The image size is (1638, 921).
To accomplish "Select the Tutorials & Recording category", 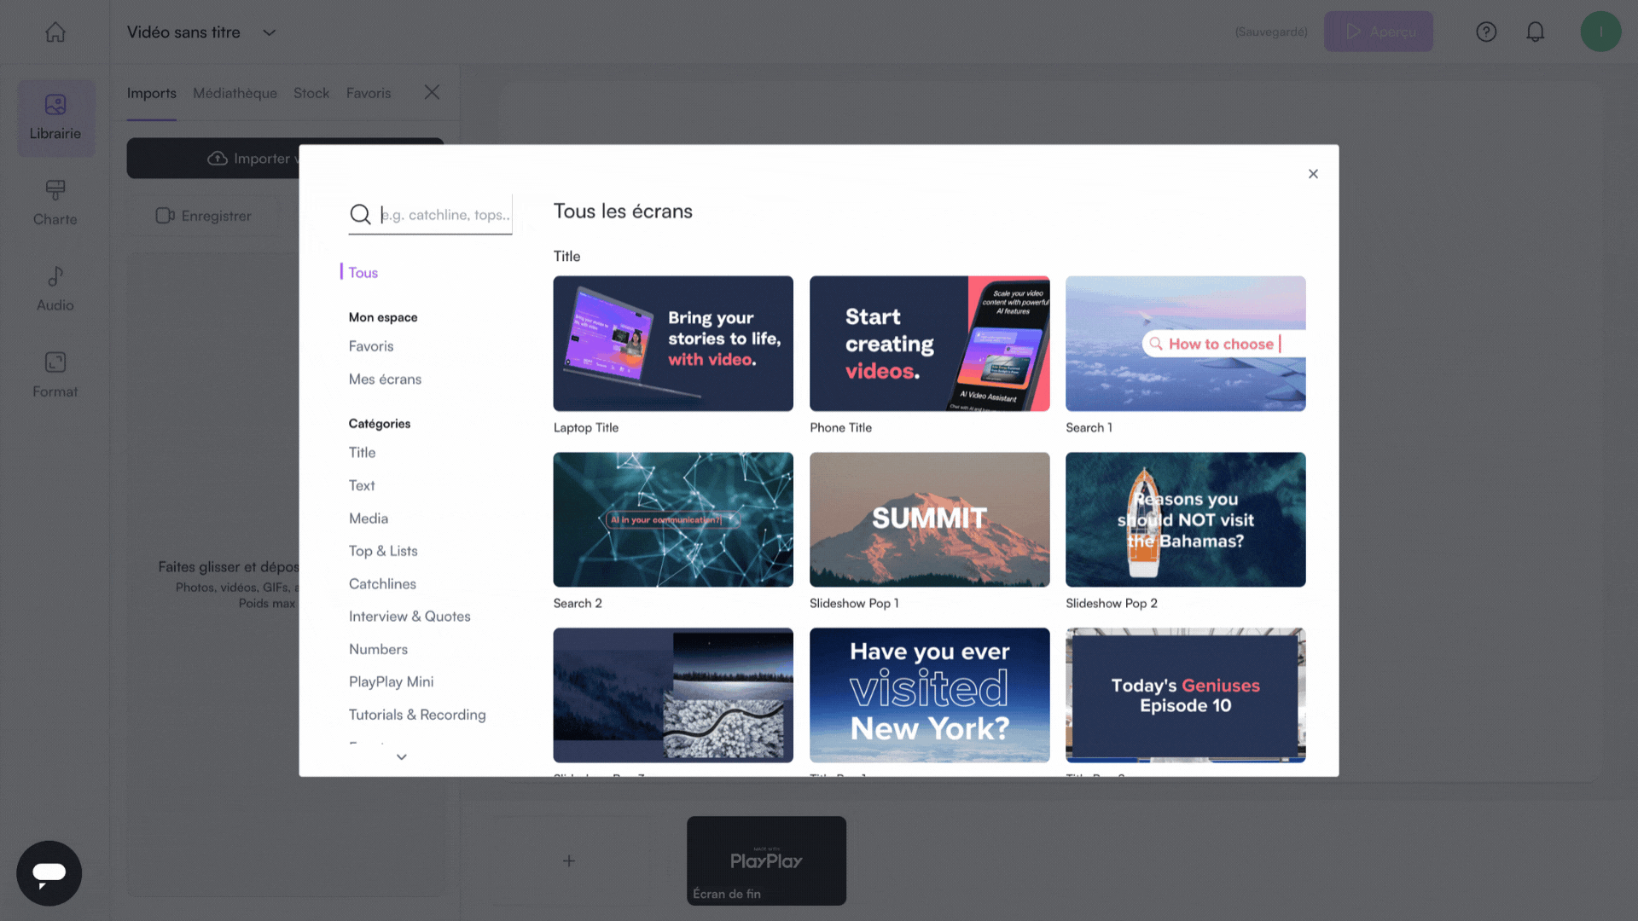I will click(x=417, y=715).
